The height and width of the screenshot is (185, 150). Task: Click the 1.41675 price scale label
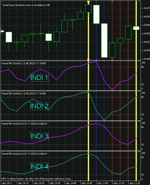pyautogui.click(x=146, y=8)
